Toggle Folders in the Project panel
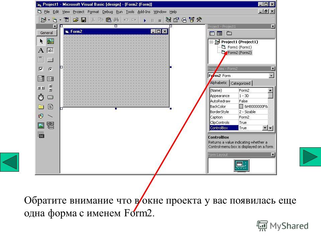 (229, 33)
